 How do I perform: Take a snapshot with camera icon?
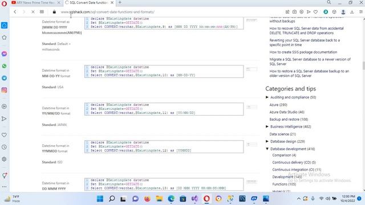point(294,12)
